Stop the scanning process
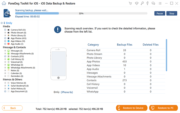 [x=172, y=13]
